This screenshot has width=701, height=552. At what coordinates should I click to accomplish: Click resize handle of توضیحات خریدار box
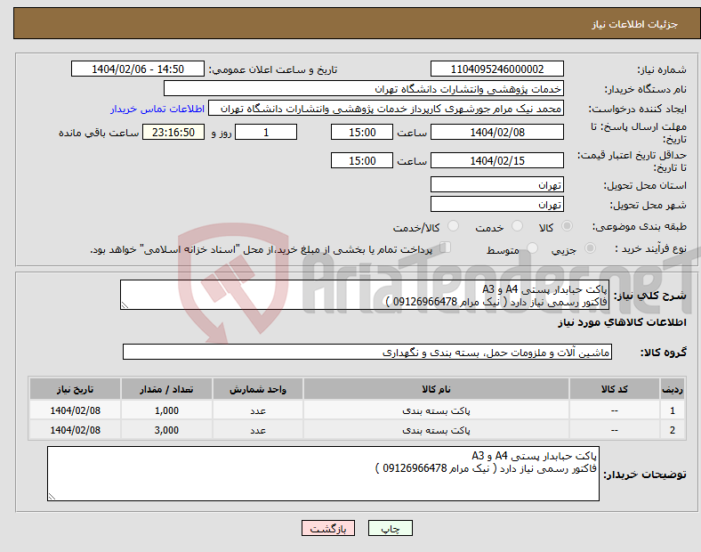(x=52, y=496)
